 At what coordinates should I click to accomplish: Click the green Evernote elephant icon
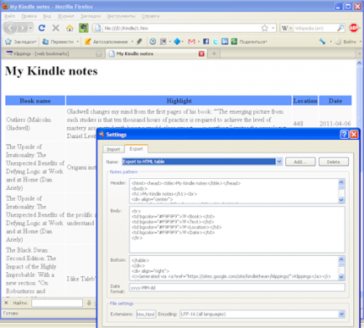coord(84,28)
